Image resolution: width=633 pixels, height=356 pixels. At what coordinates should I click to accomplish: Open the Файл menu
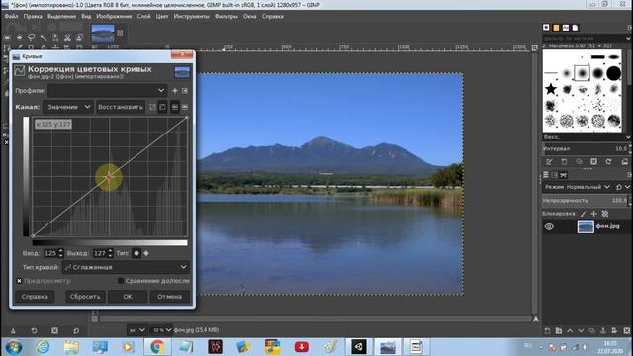tap(11, 16)
